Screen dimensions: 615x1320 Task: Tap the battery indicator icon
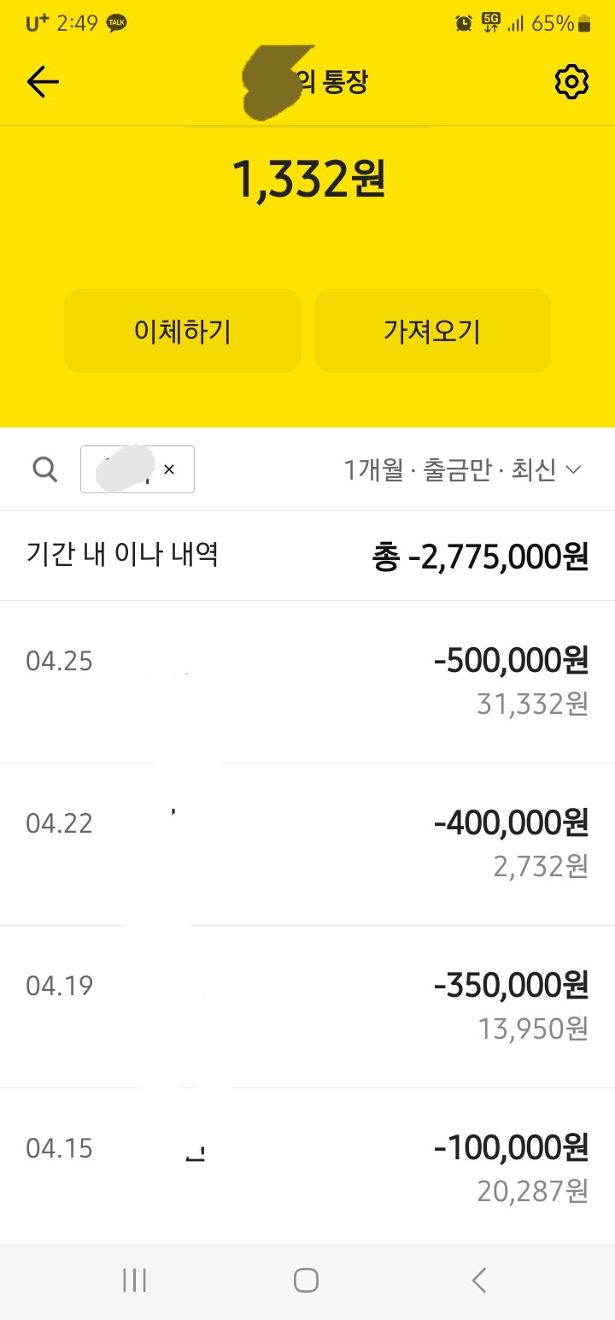(x=584, y=24)
